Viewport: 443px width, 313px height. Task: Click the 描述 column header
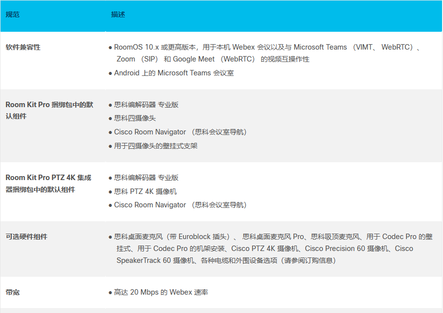coord(118,14)
